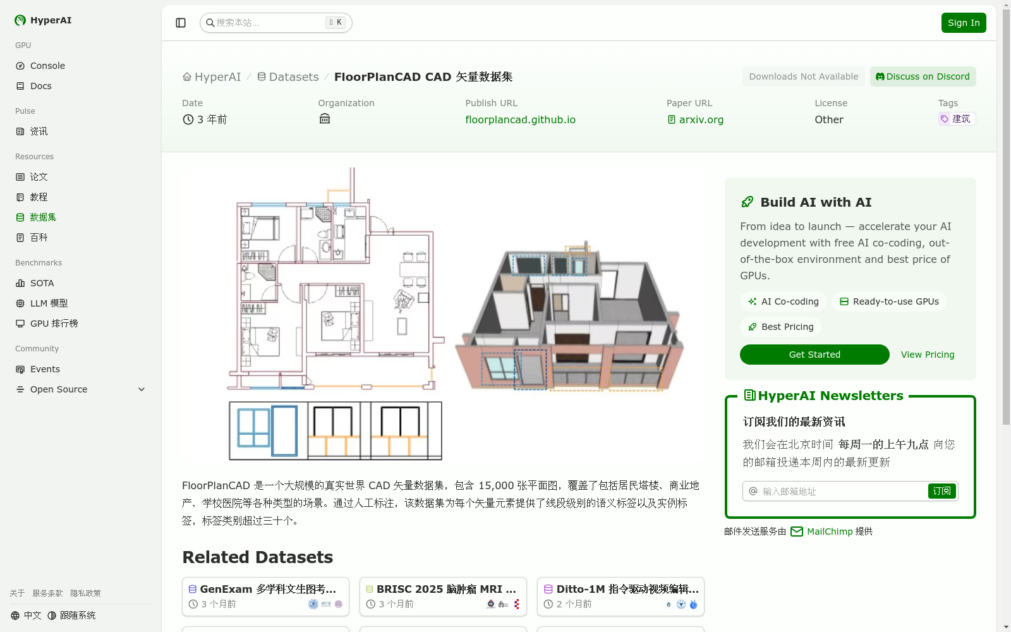1011x632 pixels.
Task: Open 论文 papers section
Action: click(81, 177)
